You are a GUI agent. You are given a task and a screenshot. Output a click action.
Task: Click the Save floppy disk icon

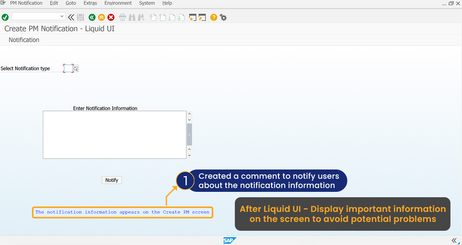80,17
